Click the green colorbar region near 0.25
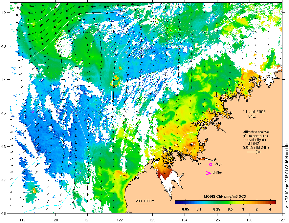Screen dimensions: 289x223 click(x=216, y=202)
